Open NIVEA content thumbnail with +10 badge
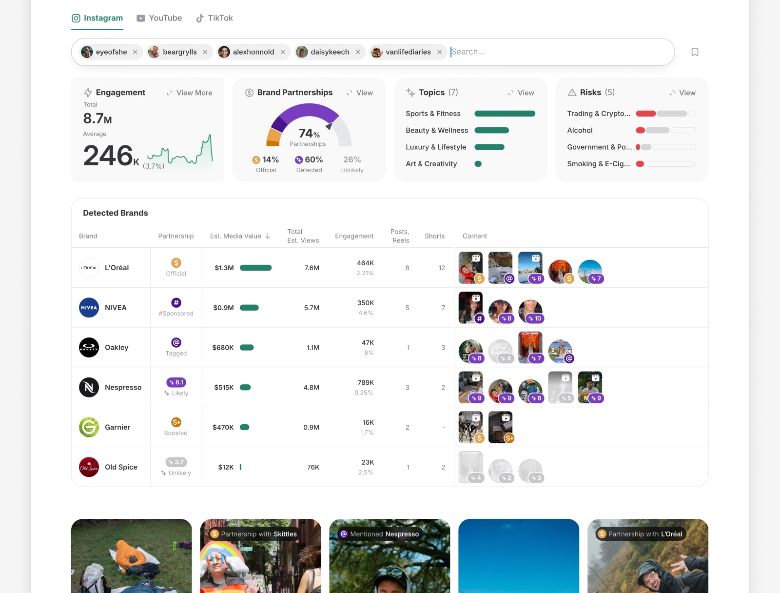Viewport: 780px width, 593px height. [x=530, y=311]
